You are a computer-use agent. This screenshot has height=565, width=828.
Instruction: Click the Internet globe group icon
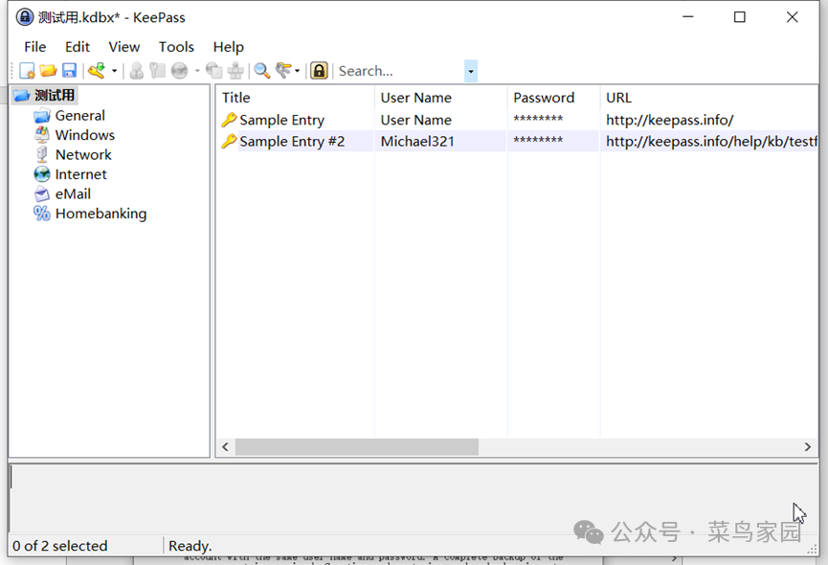pos(42,174)
